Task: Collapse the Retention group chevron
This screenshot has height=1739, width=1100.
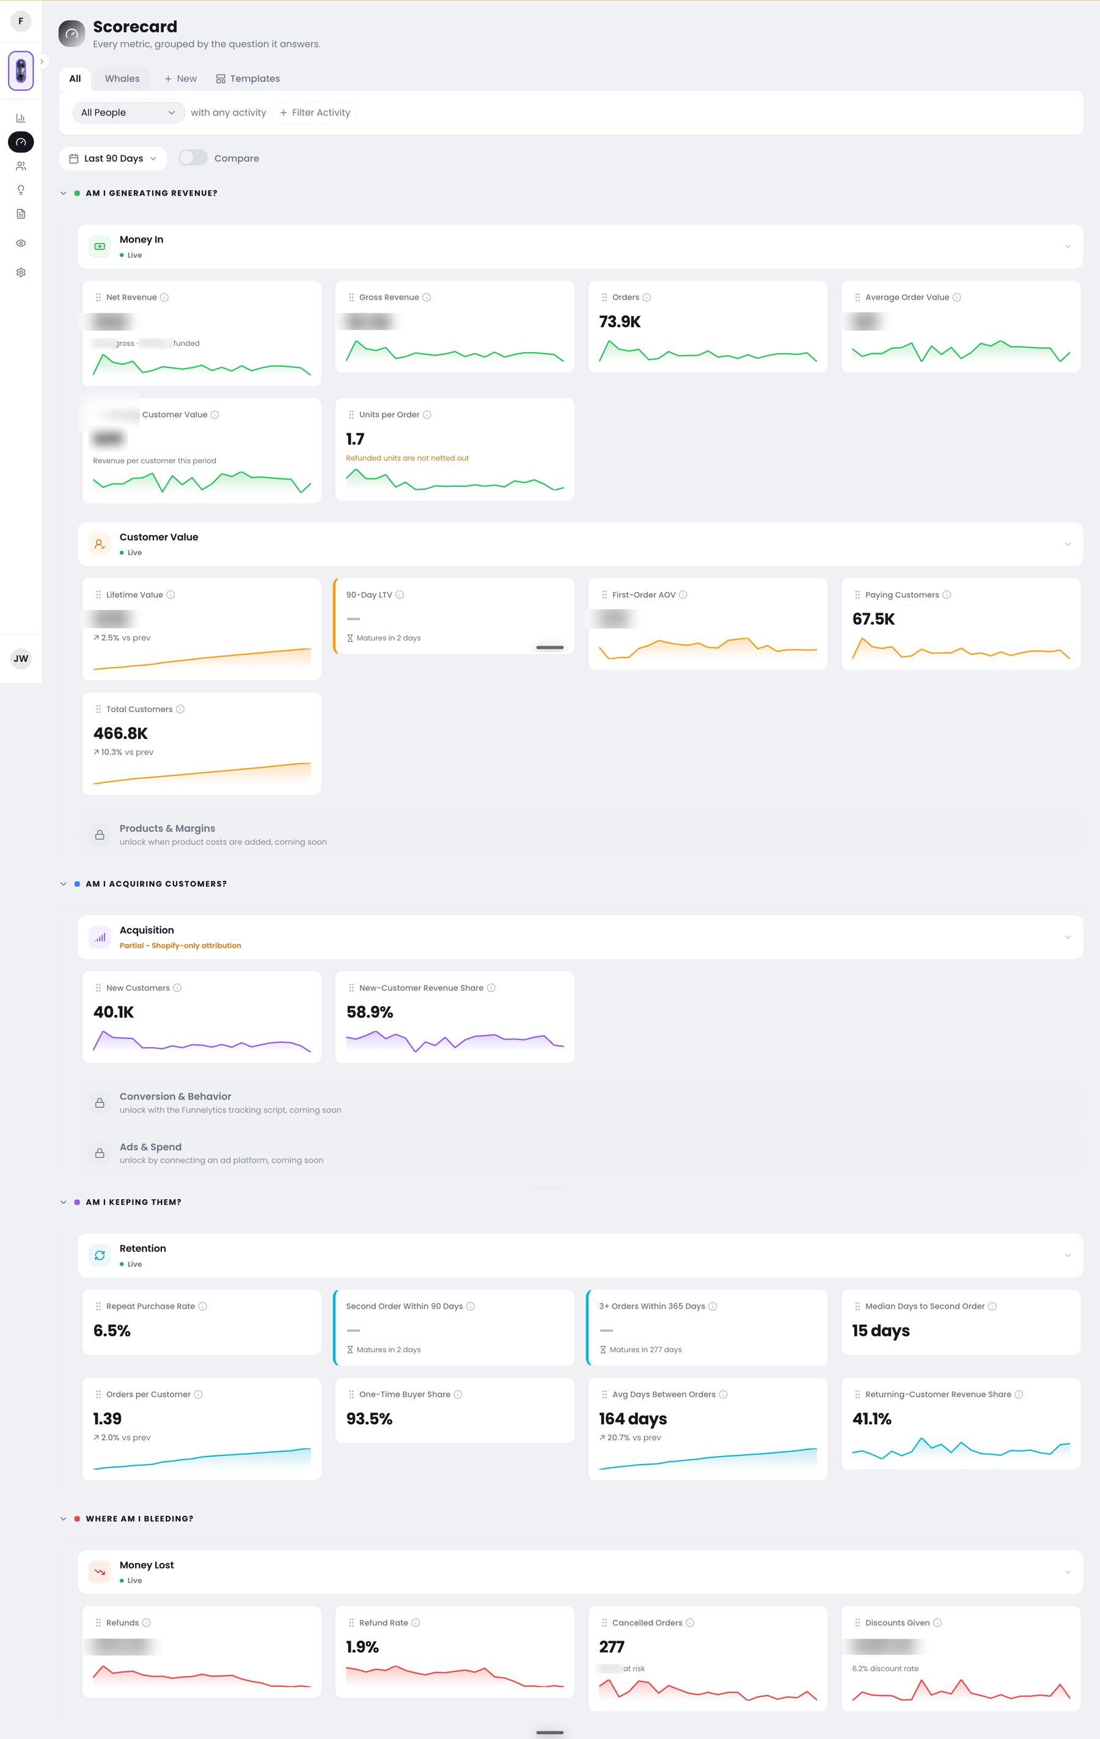Action: [1068, 1256]
